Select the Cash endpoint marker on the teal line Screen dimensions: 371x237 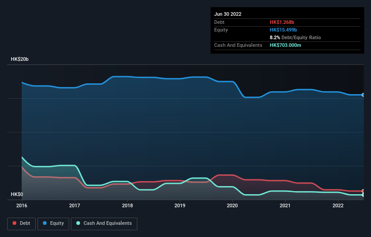coord(363,195)
